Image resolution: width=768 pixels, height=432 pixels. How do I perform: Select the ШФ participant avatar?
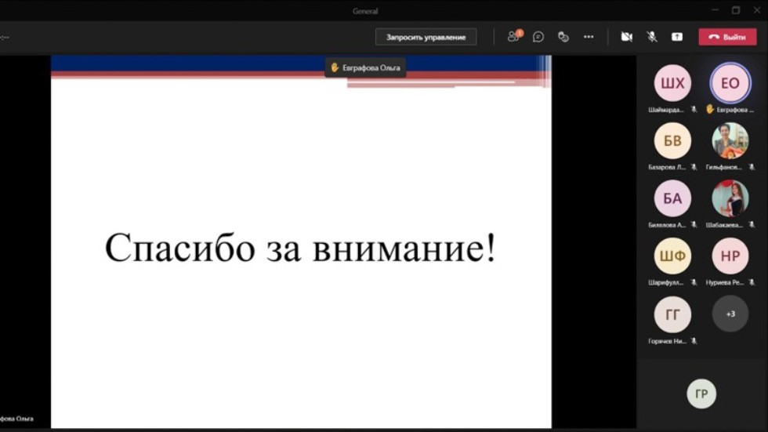(672, 256)
